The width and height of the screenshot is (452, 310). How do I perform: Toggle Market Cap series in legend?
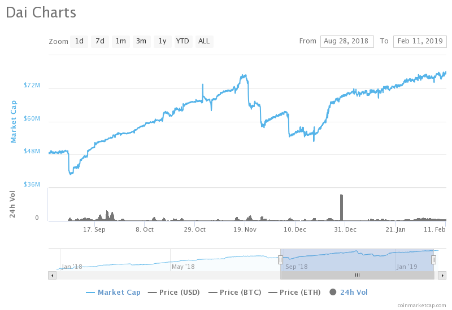coord(113,293)
